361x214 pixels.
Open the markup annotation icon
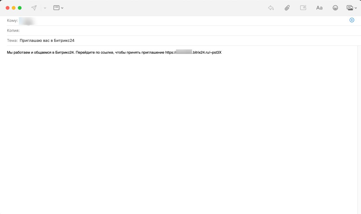303,8
